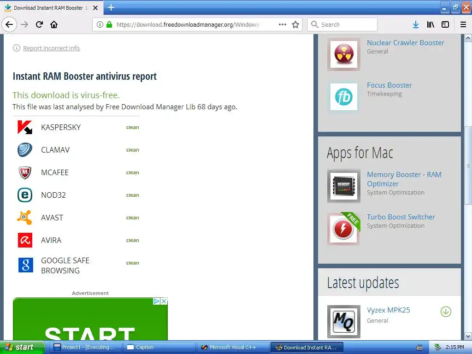Click the system tray icon beside the clock
Viewport: 472px width, 354px height.
tap(437, 348)
